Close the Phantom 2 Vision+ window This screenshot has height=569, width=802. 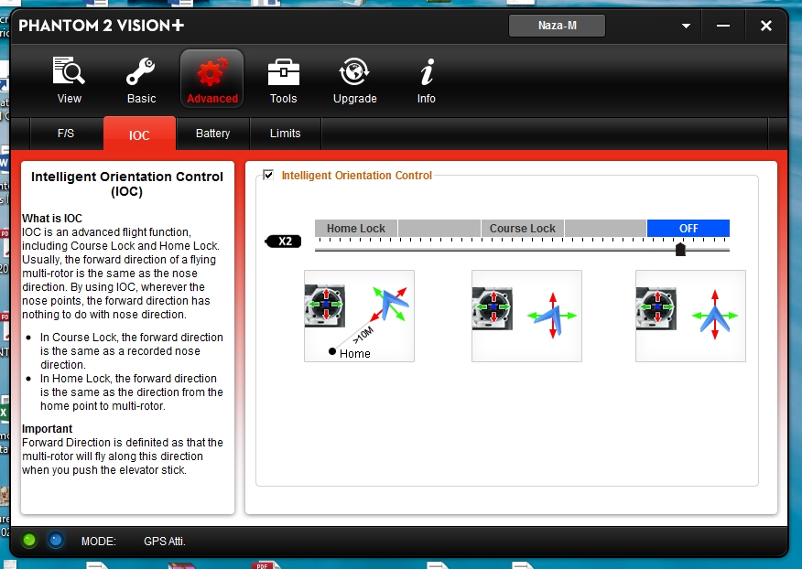765,26
